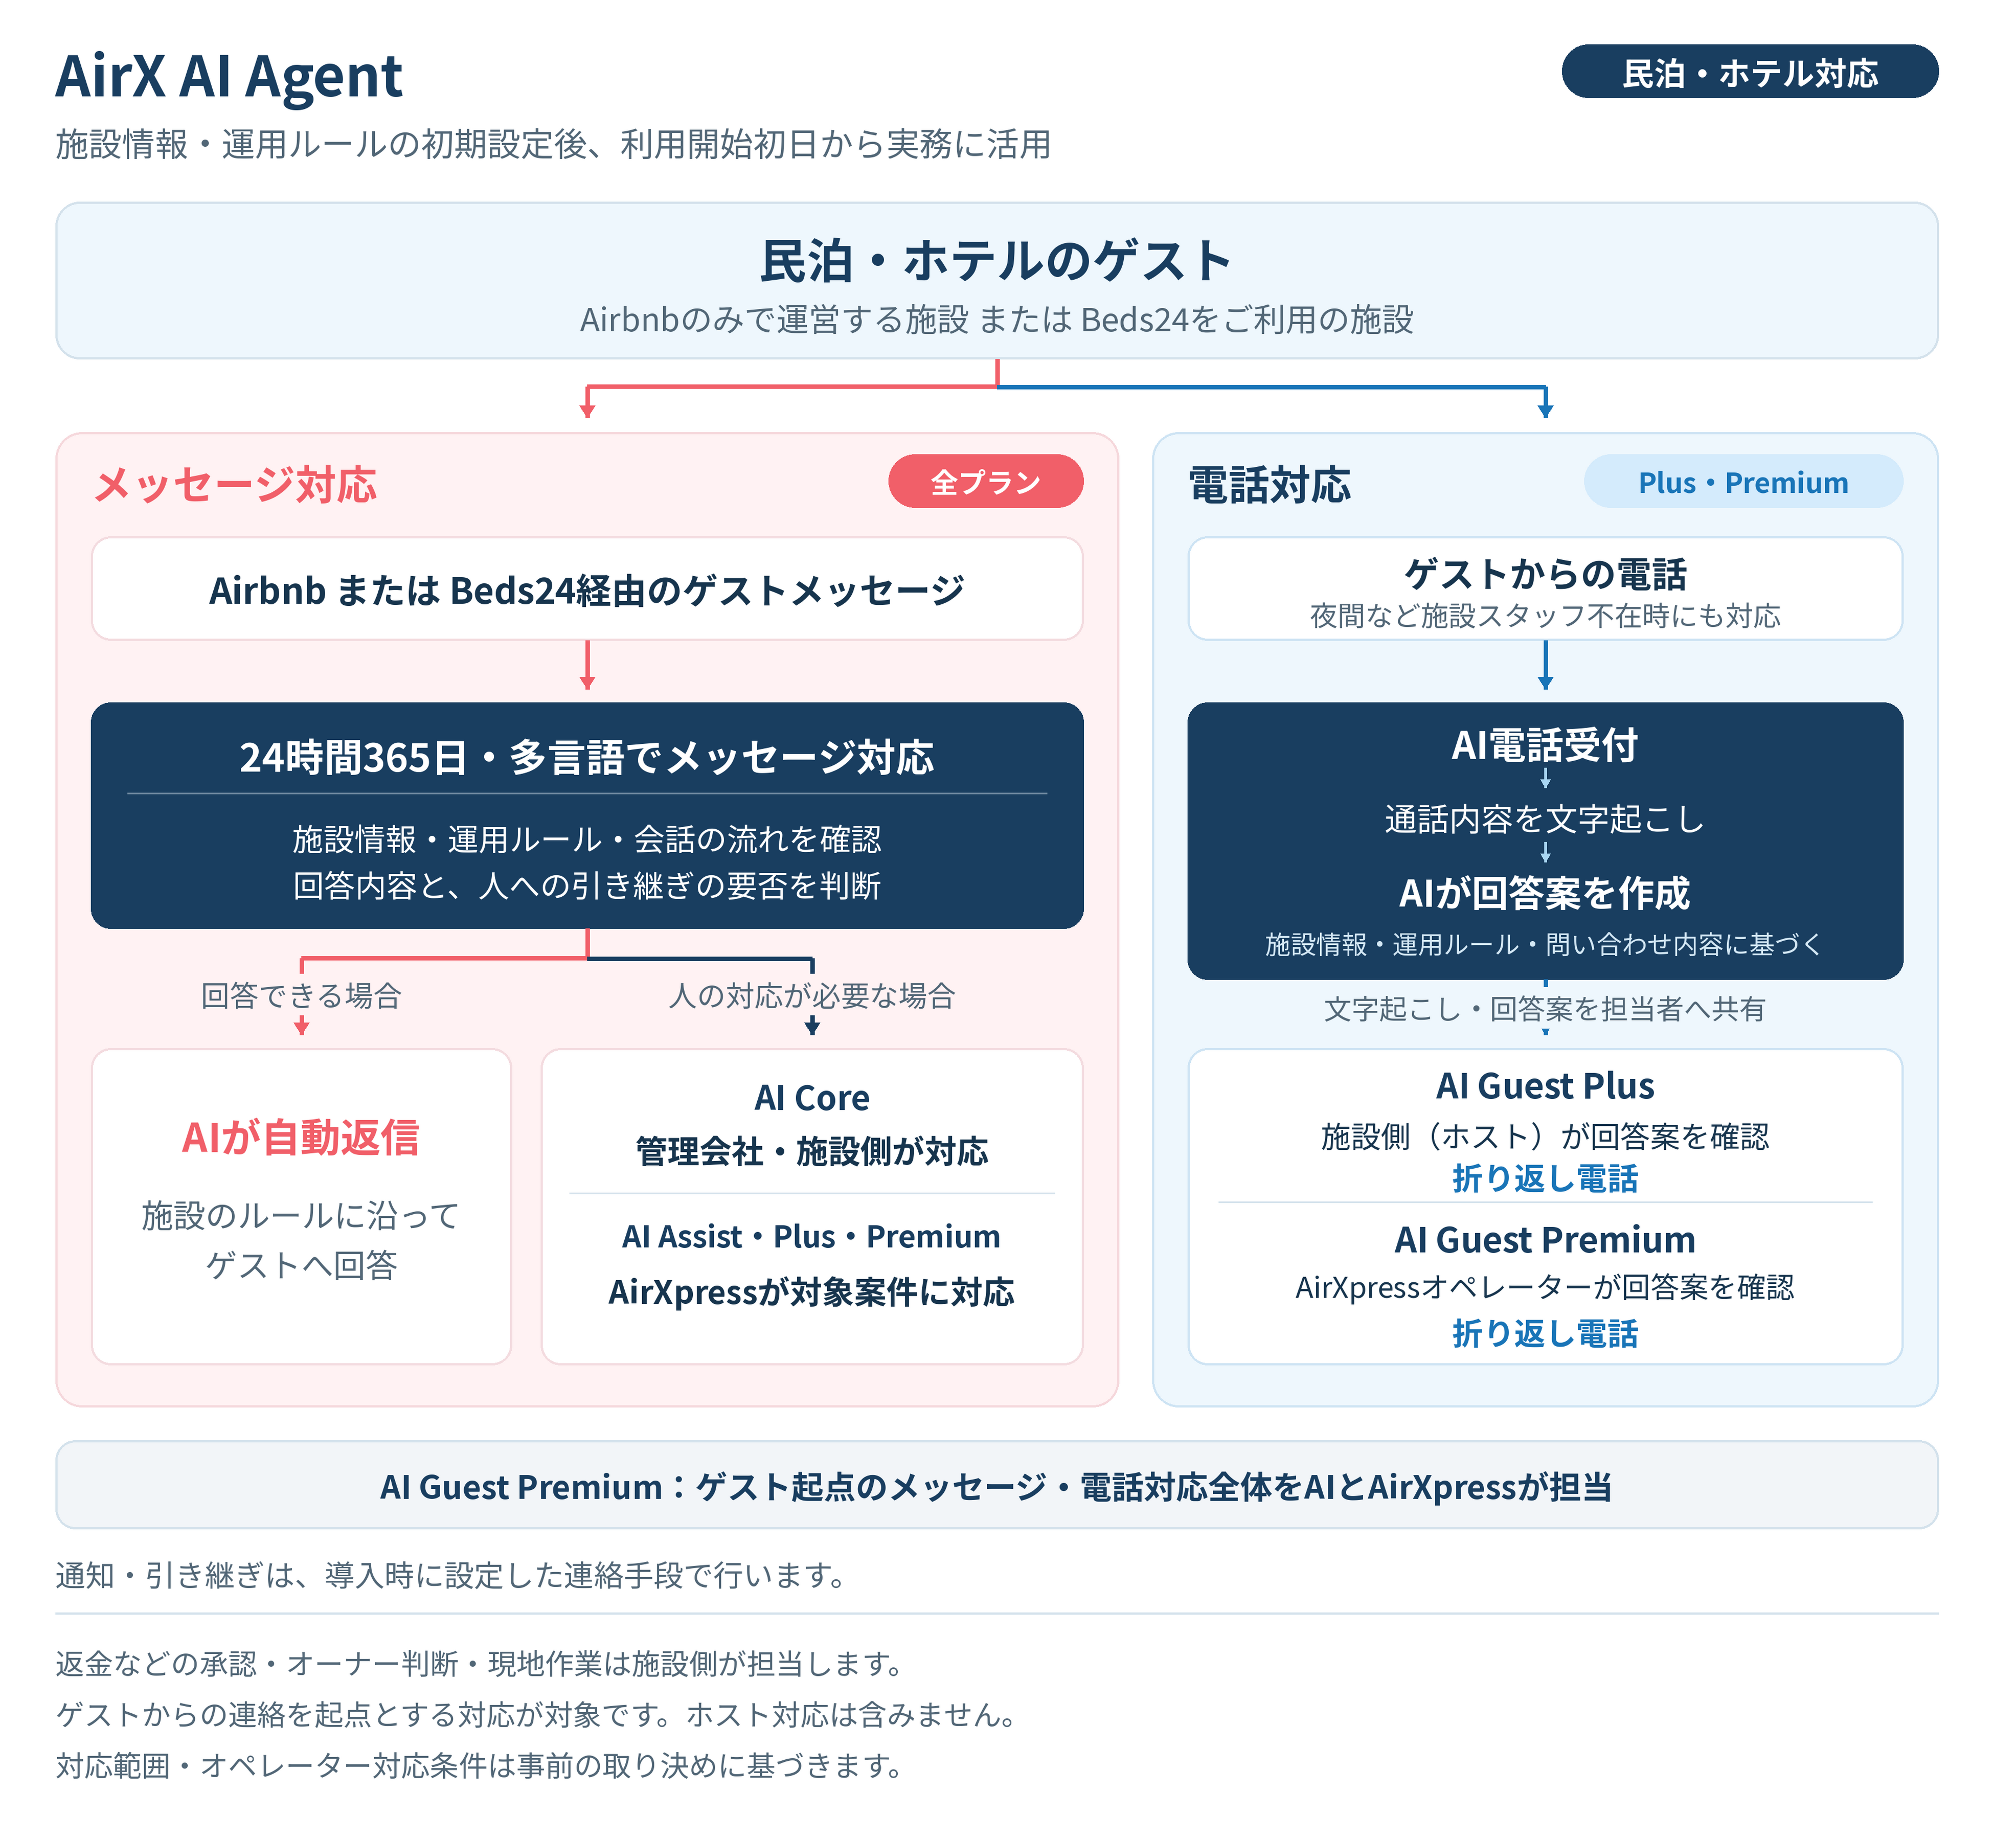Click the 対応範囲・オペレーター対応条件 footnote line
Image resolution: width=1994 pixels, height=1839 pixels.
pyautogui.click(x=480, y=1765)
